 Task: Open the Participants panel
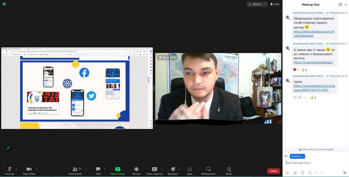pos(75,169)
